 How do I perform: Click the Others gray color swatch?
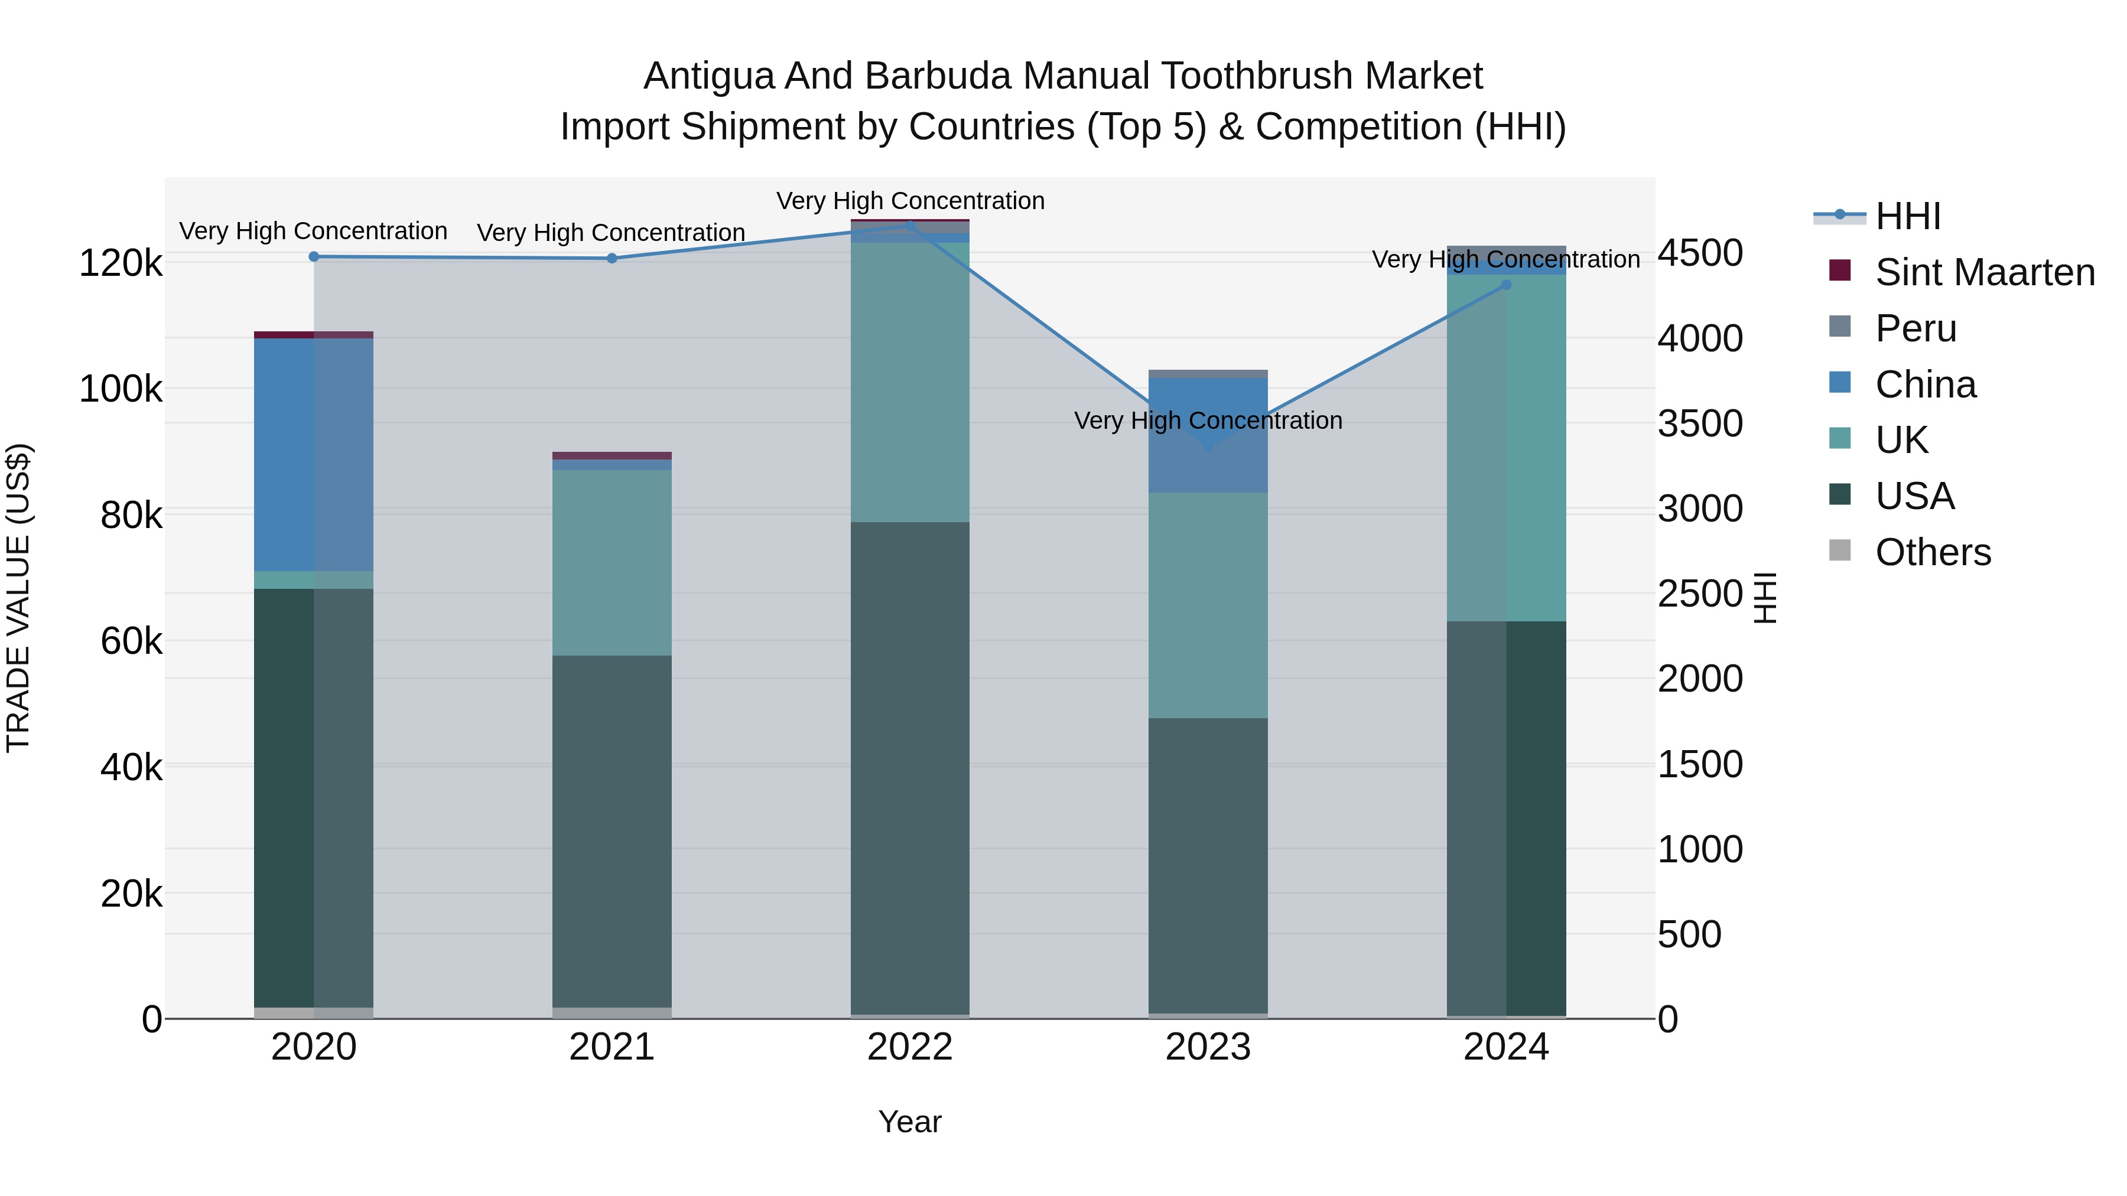(x=1840, y=550)
